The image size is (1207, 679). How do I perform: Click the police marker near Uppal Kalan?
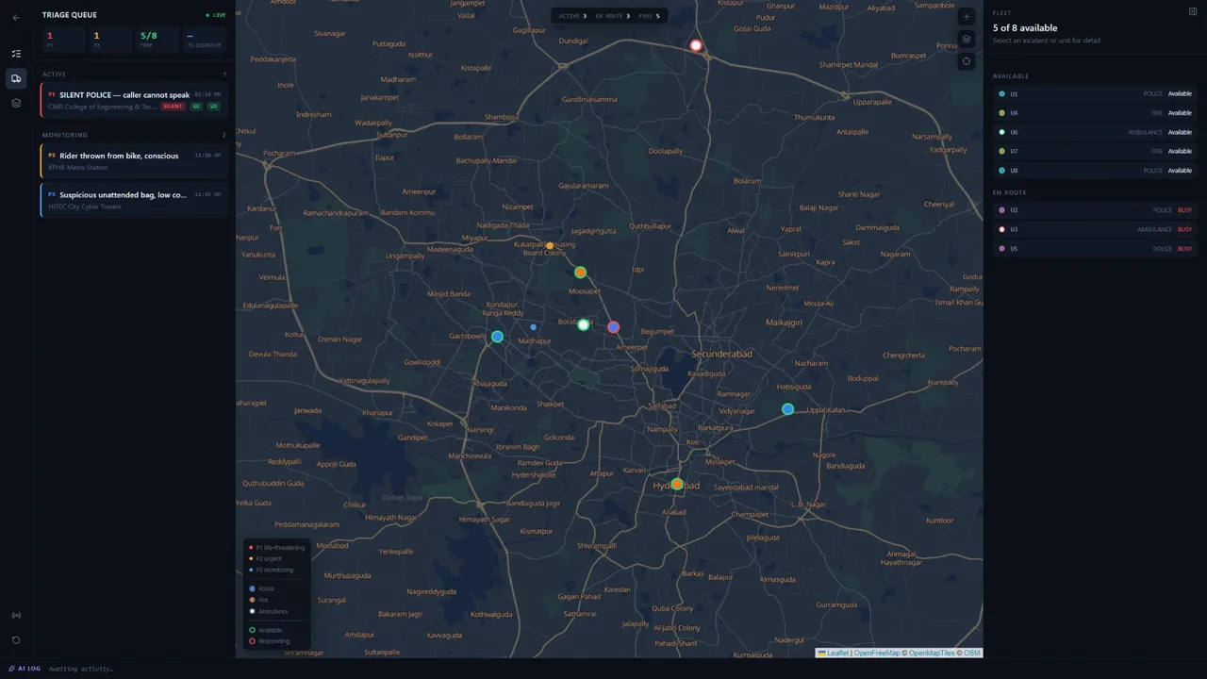pyautogui.click(x=787, y=409)
